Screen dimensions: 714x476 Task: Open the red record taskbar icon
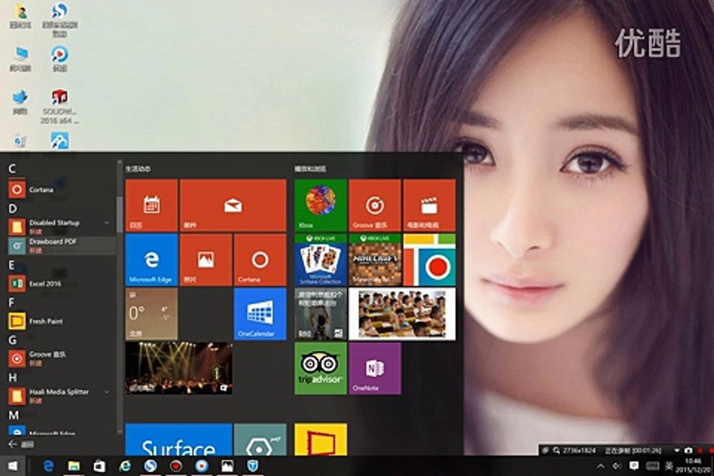(176, 466)
